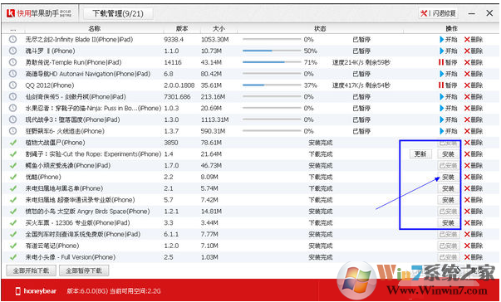Click the Temple Run 71% progress bar

click(x=272, y=62)
